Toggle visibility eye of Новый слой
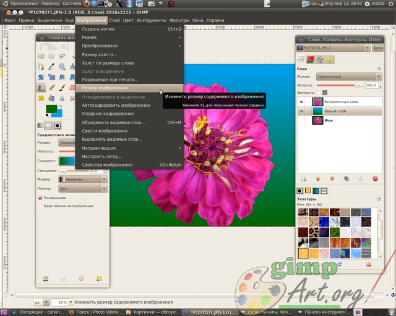Image resolution: width=396 pixels, height=316 pixels. 301,111
